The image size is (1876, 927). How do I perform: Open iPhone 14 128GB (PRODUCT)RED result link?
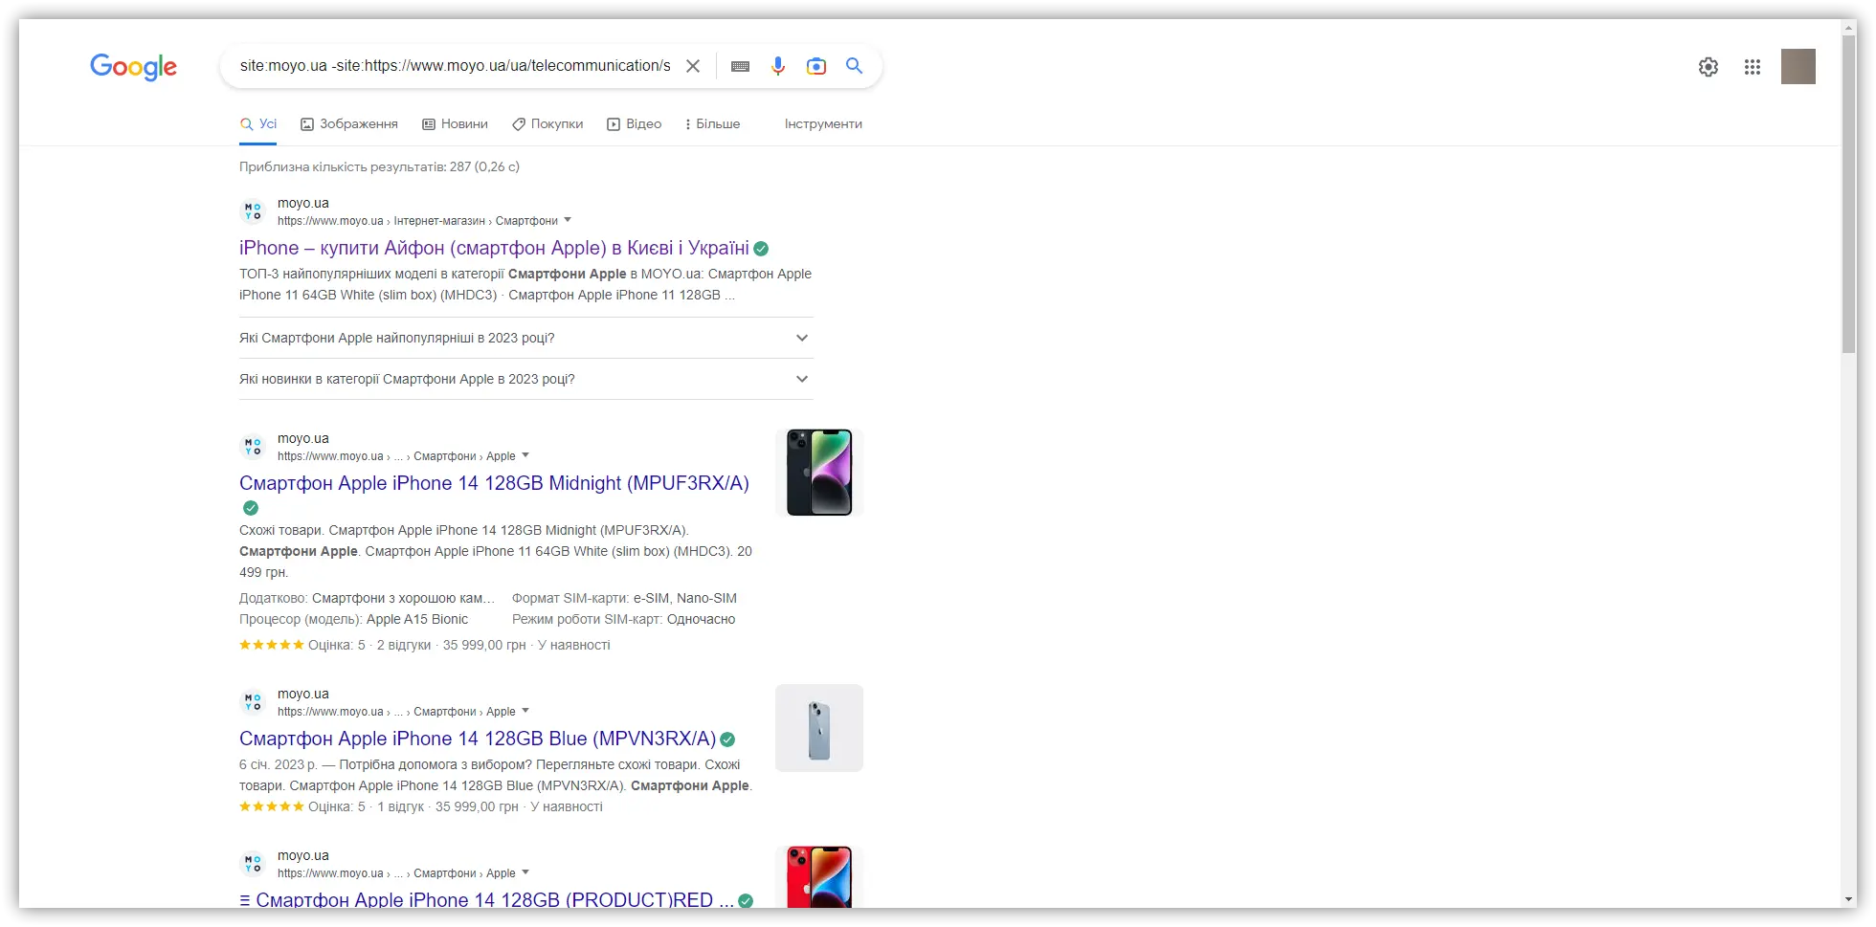(486, 900)
